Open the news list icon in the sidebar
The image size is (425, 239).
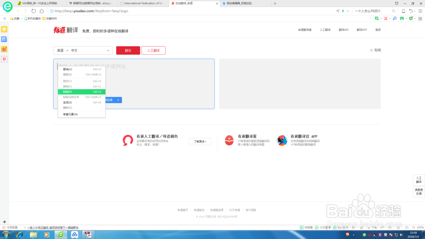[4, 39]
